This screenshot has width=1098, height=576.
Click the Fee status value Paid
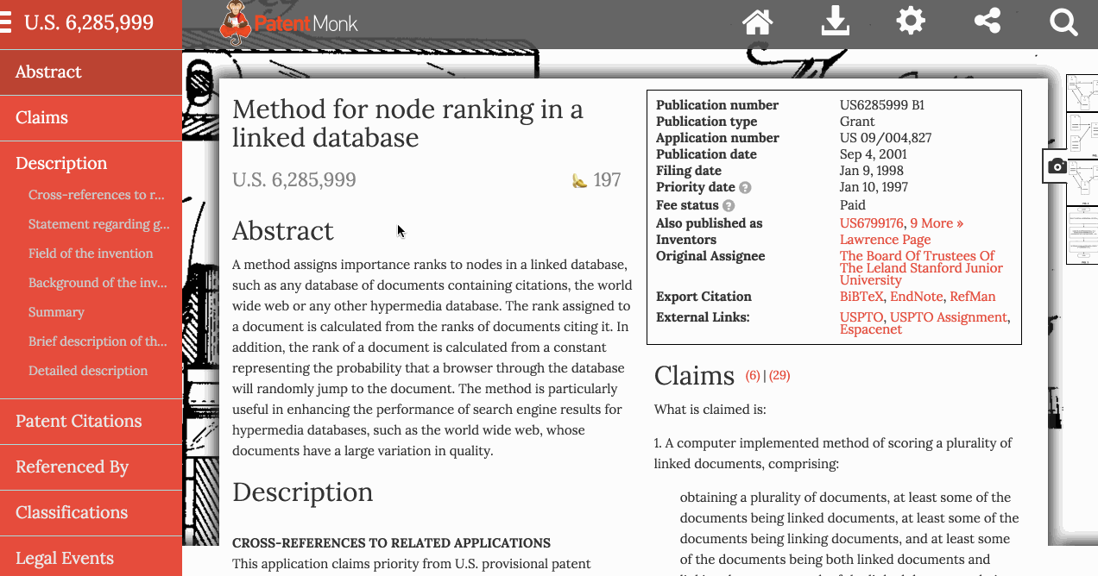pyautogui.click(x=853, y=205)
